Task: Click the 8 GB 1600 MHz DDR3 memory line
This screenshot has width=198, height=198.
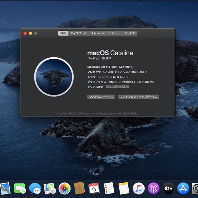Action: coord(108,77)
